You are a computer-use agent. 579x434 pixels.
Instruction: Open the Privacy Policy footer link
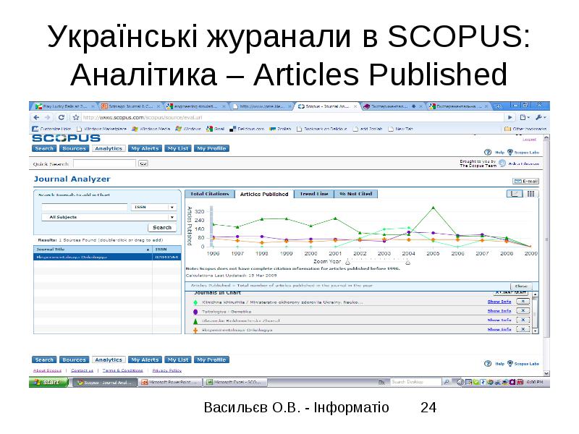167,370
